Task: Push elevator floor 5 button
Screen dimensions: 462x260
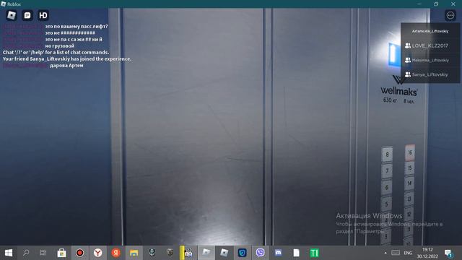Action: pyautogui.click(x=386, y=204)
